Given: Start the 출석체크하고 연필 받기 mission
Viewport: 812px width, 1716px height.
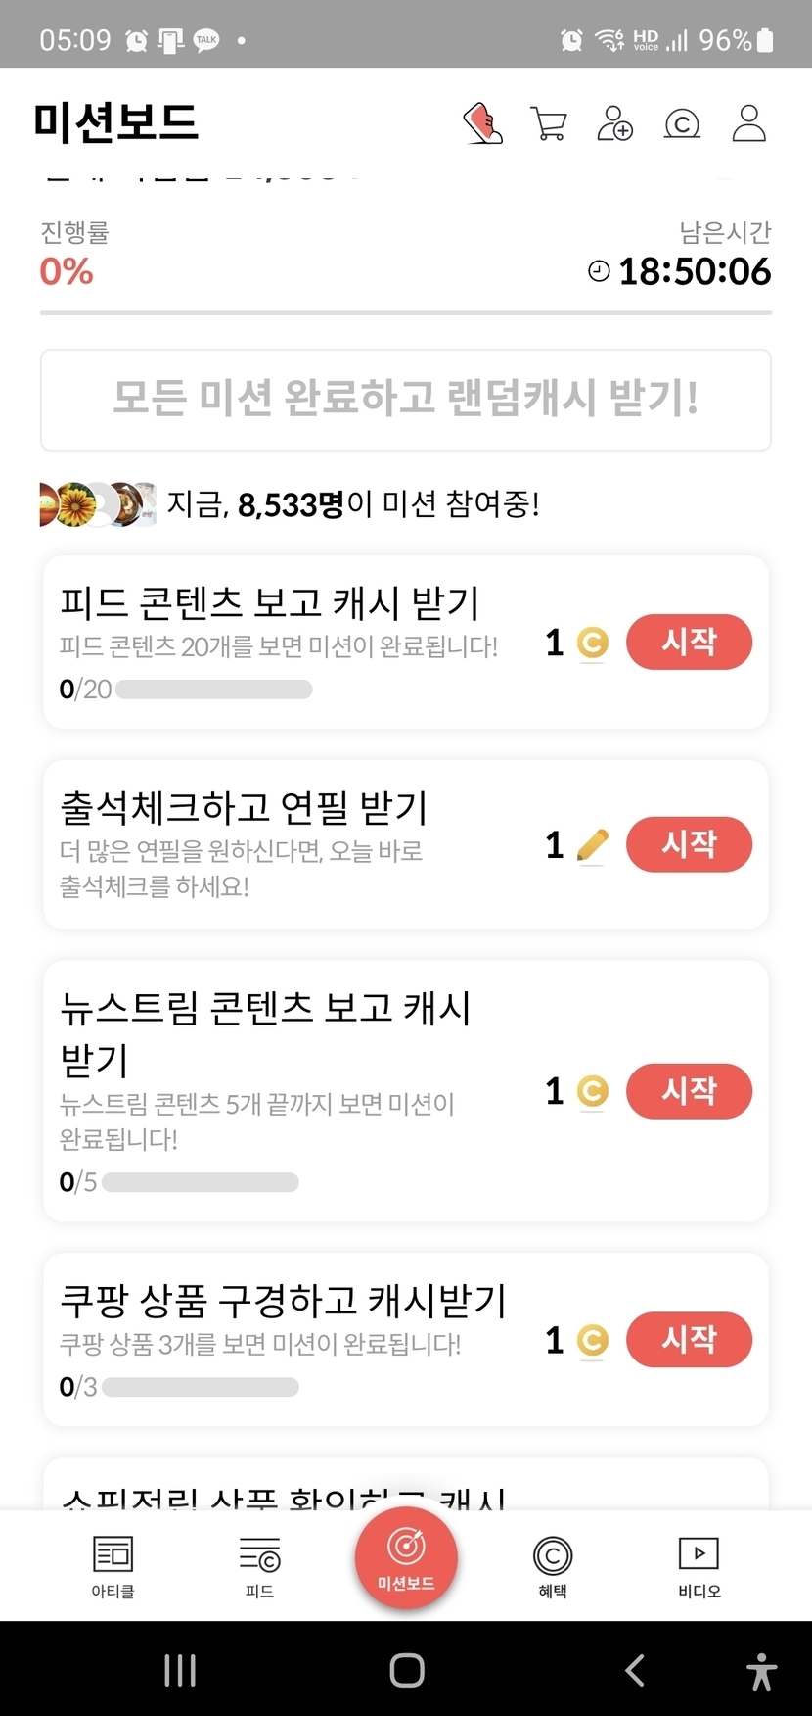Looking at the screenshot, I should (x=689, y=844).
